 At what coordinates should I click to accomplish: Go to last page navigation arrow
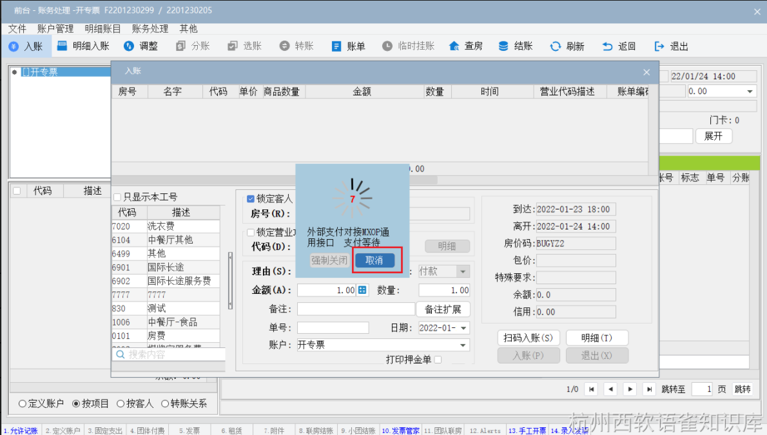649,389
